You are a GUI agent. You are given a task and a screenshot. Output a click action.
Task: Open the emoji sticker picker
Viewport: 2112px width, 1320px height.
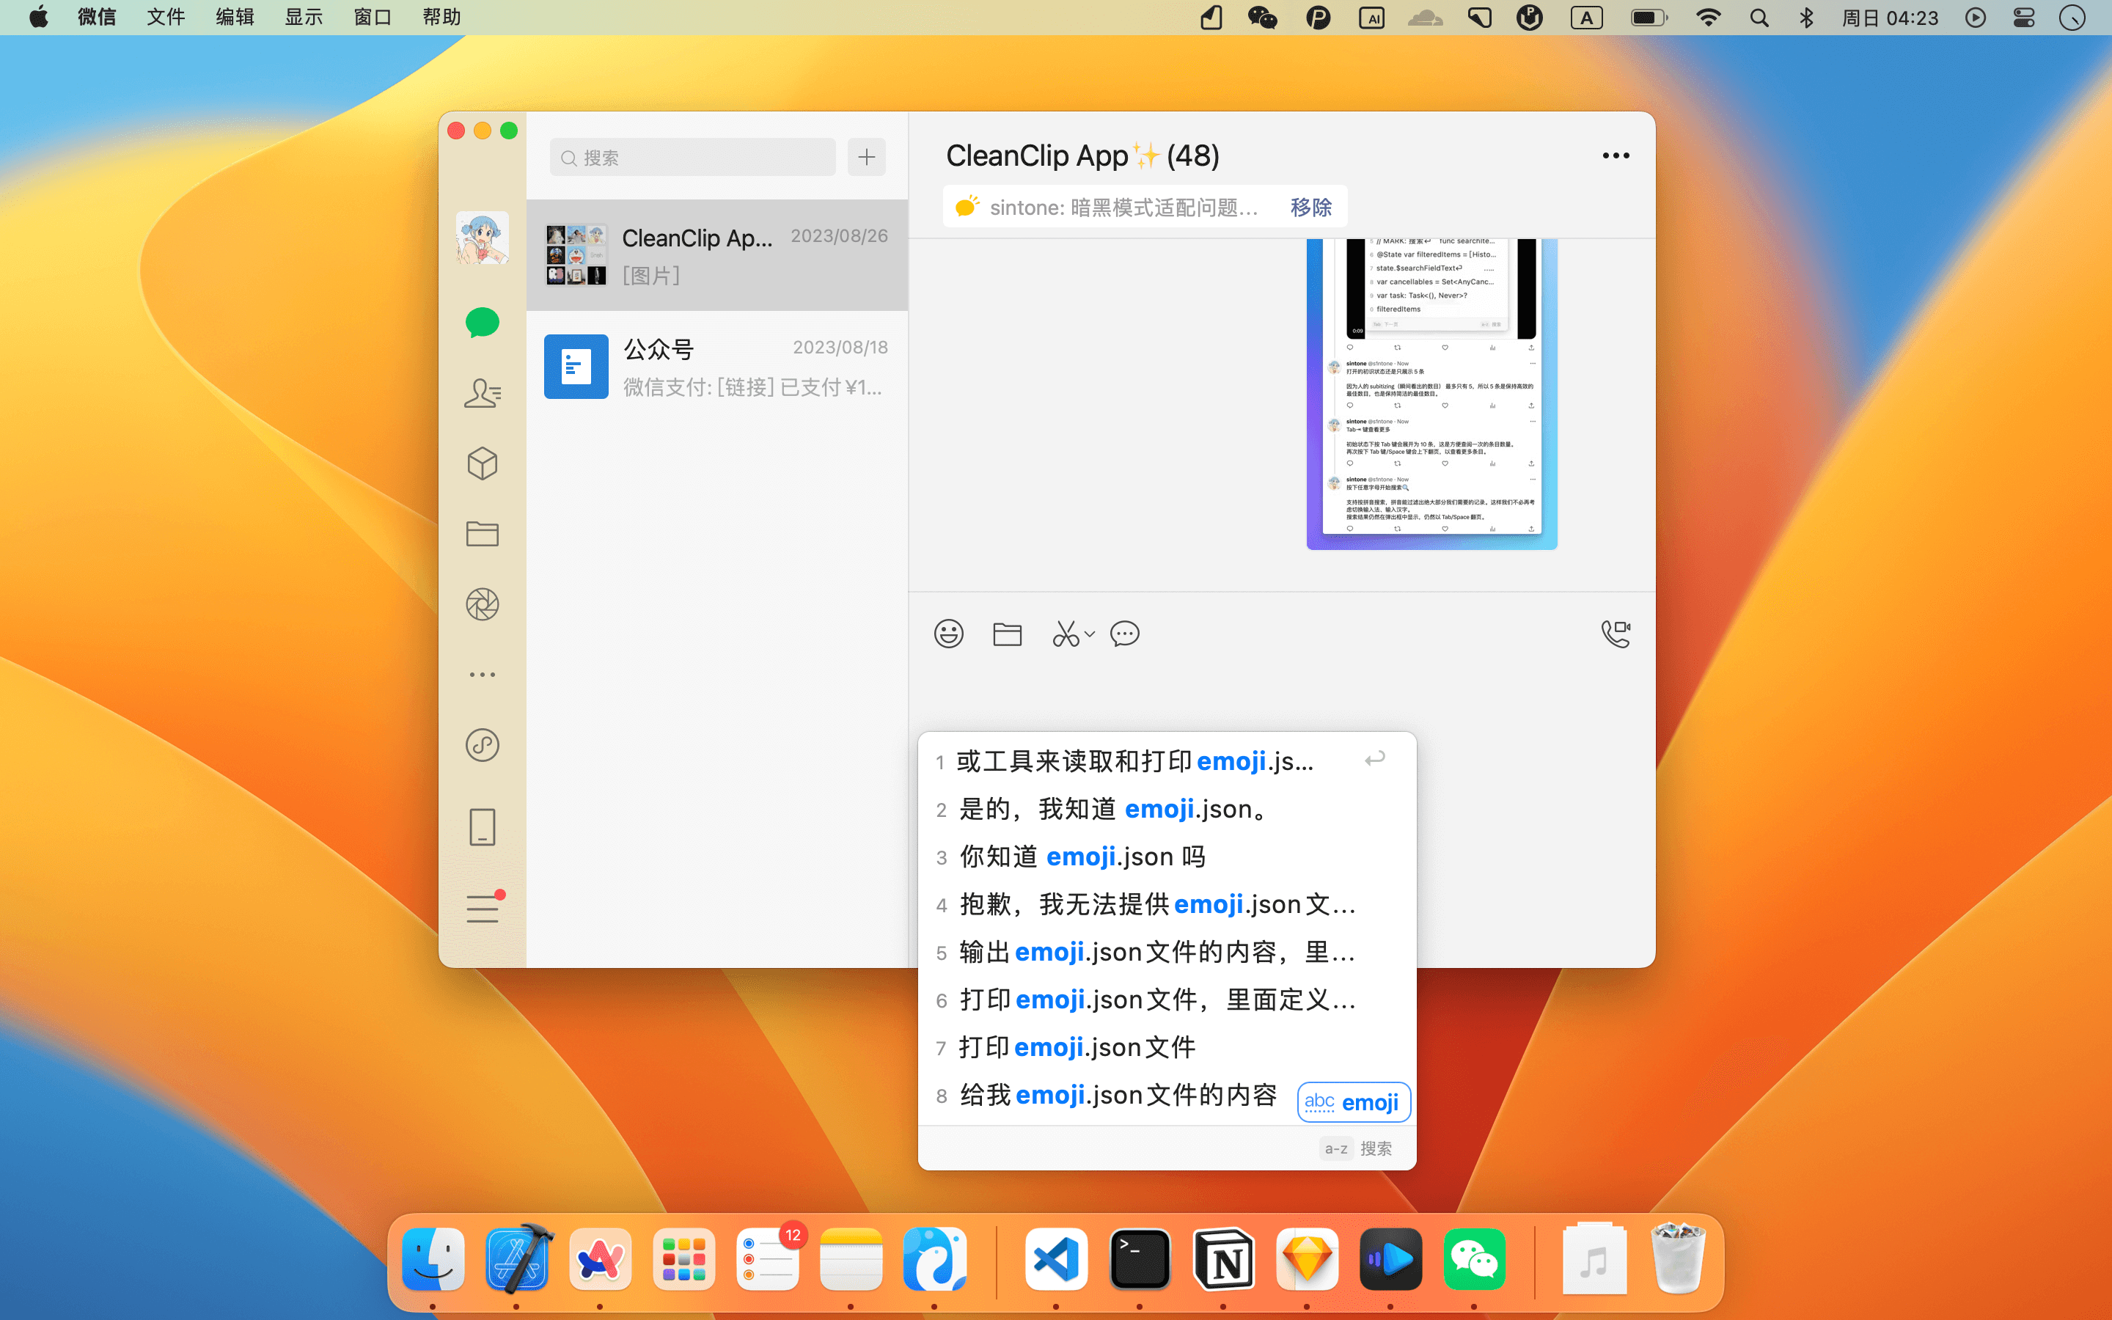947,633
